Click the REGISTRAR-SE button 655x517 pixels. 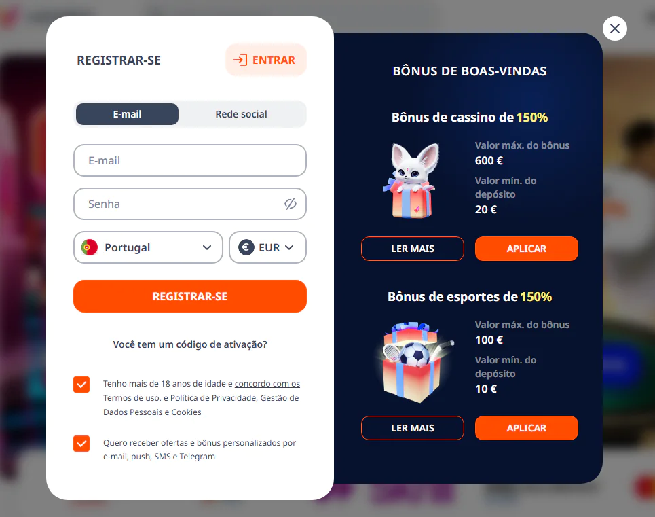point(189,296)
